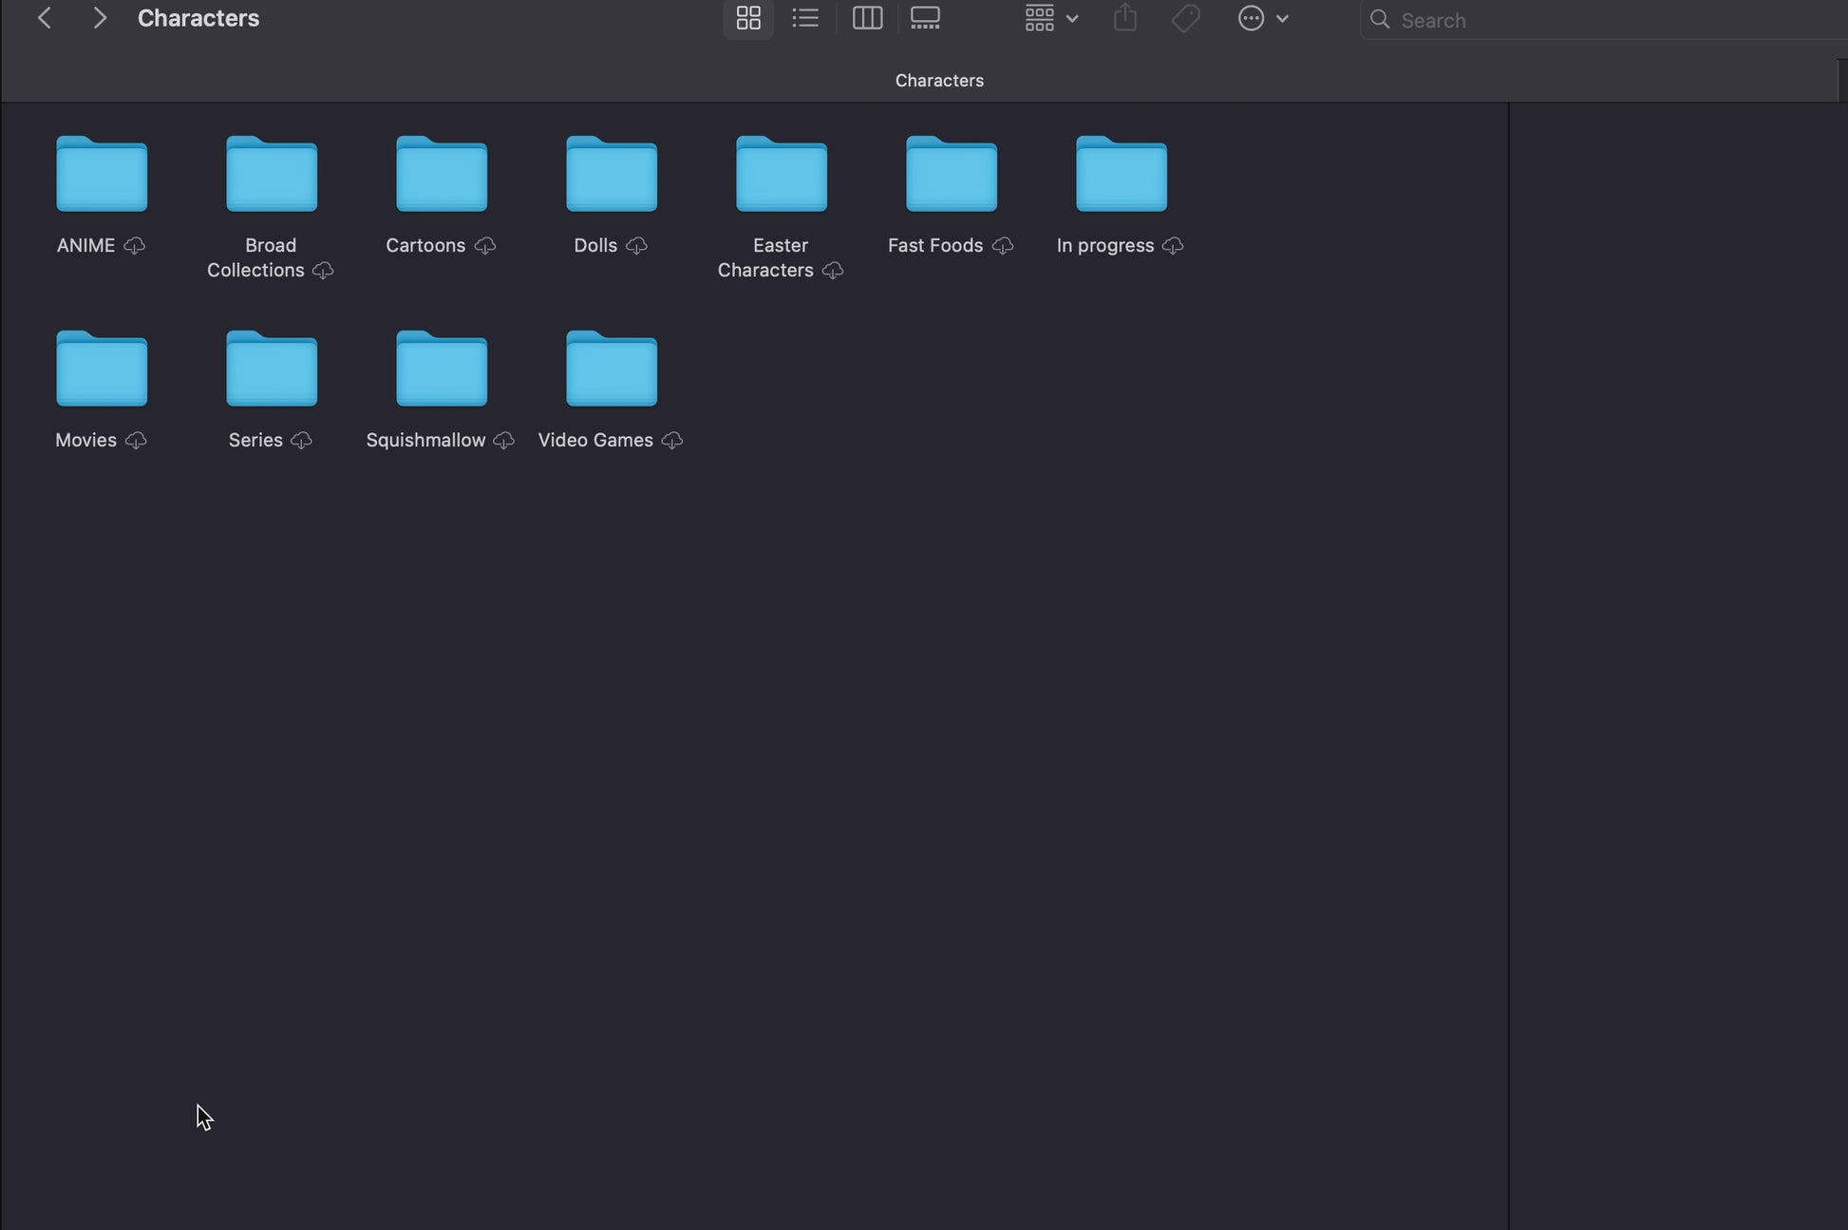1848x1230 pixels.
Task: Go forward with the right chevron
Action: (x=100, y=18)
